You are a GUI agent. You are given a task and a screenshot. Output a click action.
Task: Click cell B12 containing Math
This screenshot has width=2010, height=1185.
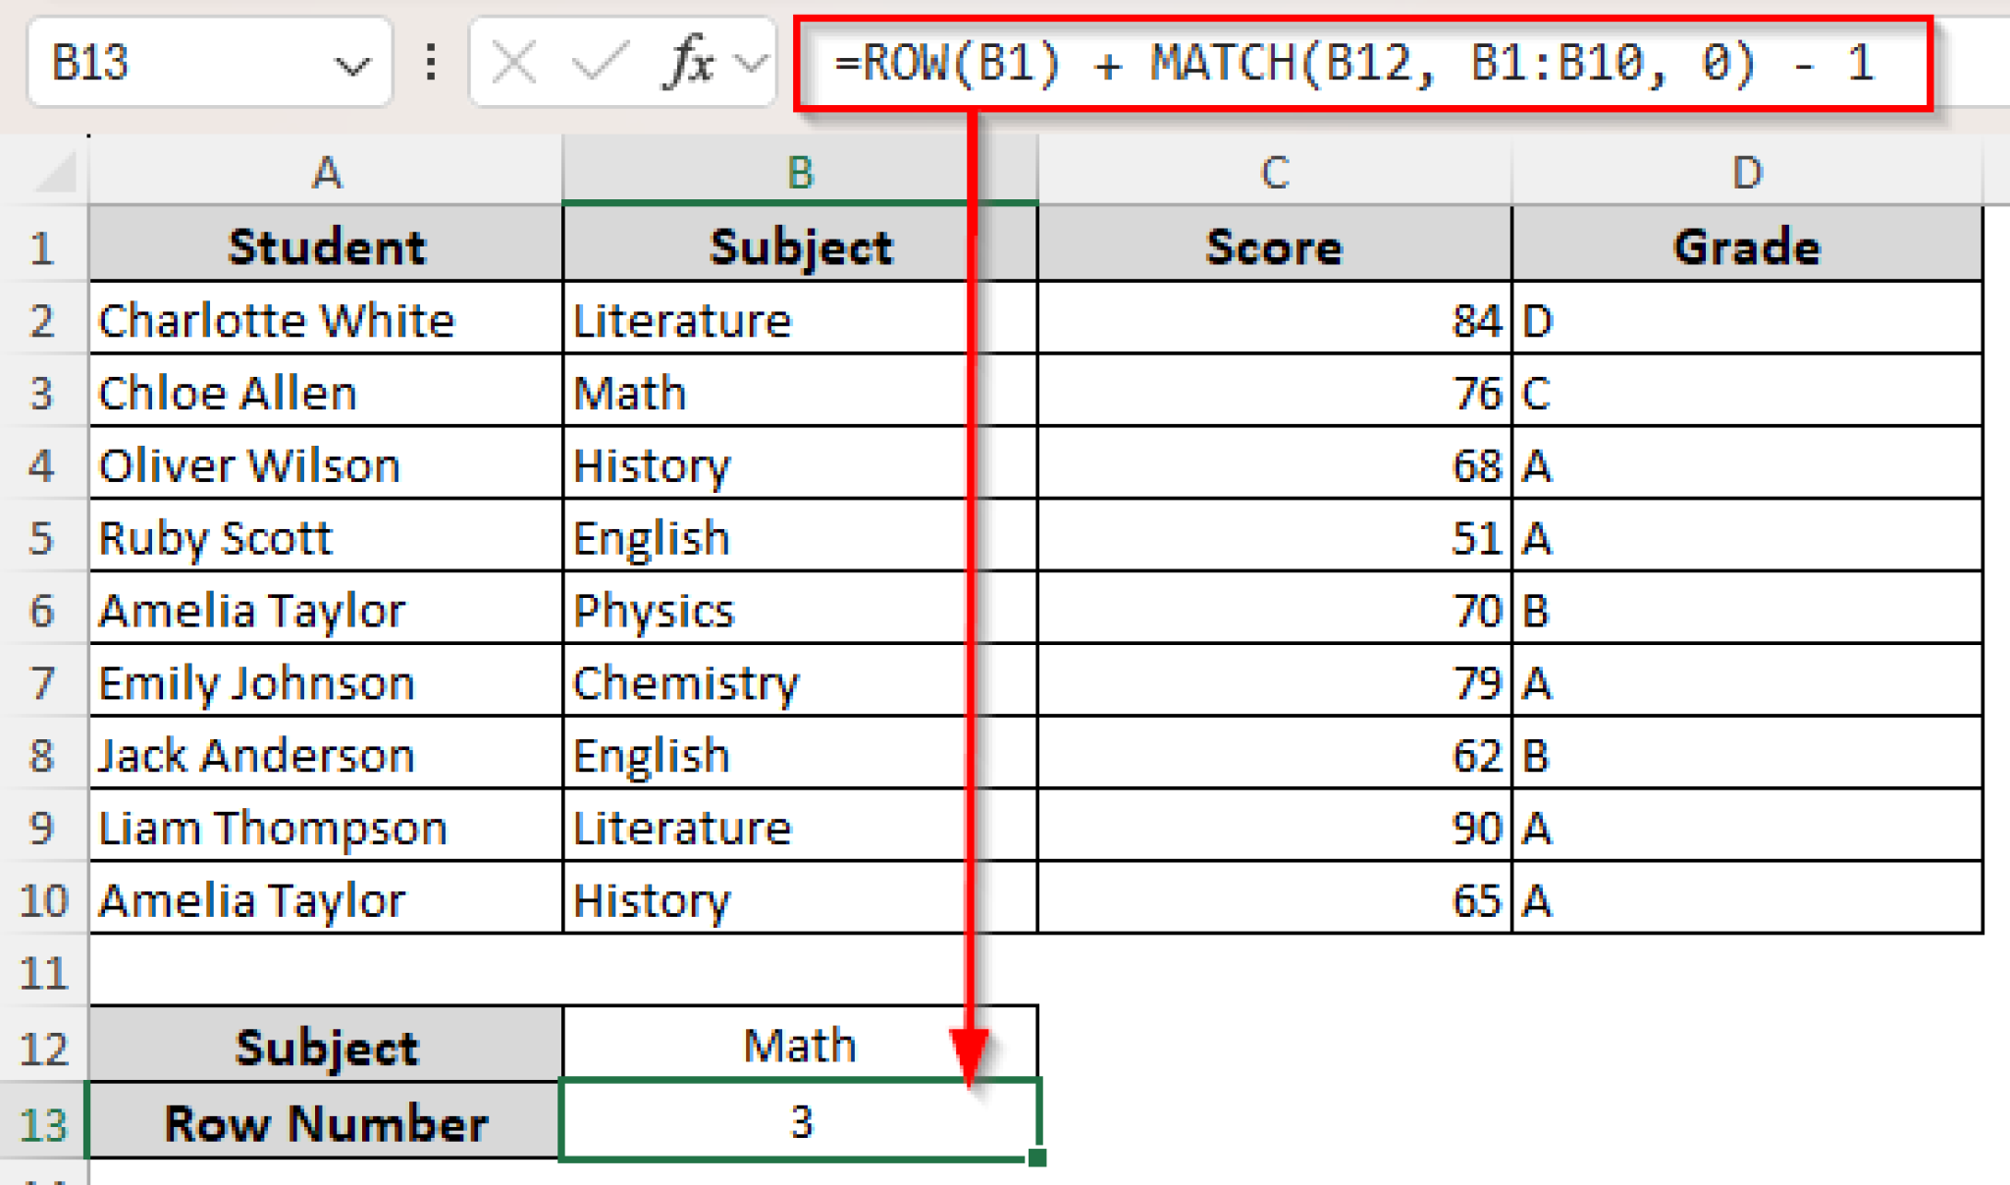(798, 1045)
